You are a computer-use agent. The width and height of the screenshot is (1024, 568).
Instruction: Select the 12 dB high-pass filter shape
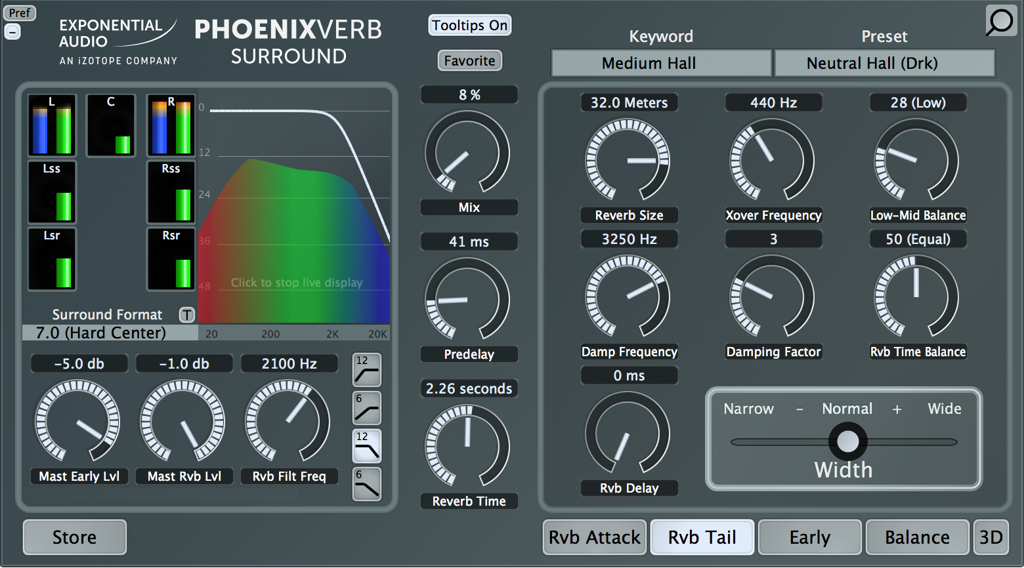tap(367, 370)
